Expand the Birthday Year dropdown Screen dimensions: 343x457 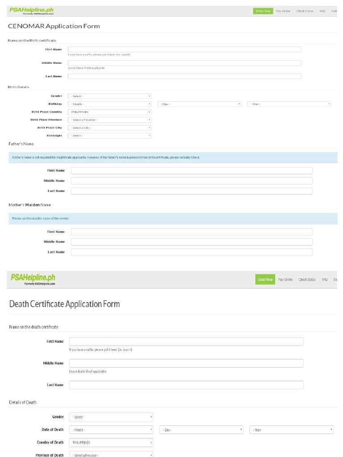tap(289, 104)
